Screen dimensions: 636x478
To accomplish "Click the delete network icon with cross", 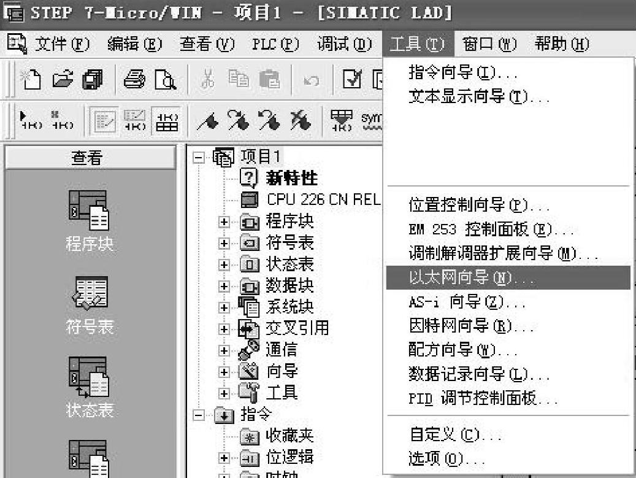I will click(x=62, y=120).
